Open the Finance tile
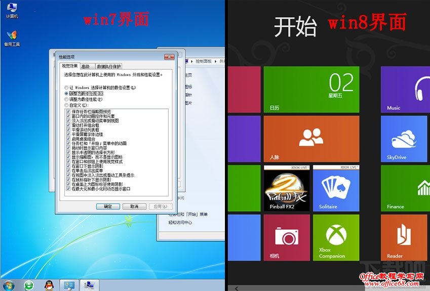 (405, 188)
